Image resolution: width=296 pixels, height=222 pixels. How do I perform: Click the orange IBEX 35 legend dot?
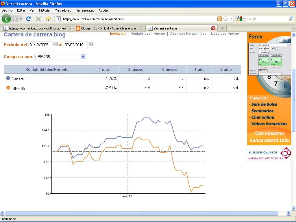coord(8,88)
